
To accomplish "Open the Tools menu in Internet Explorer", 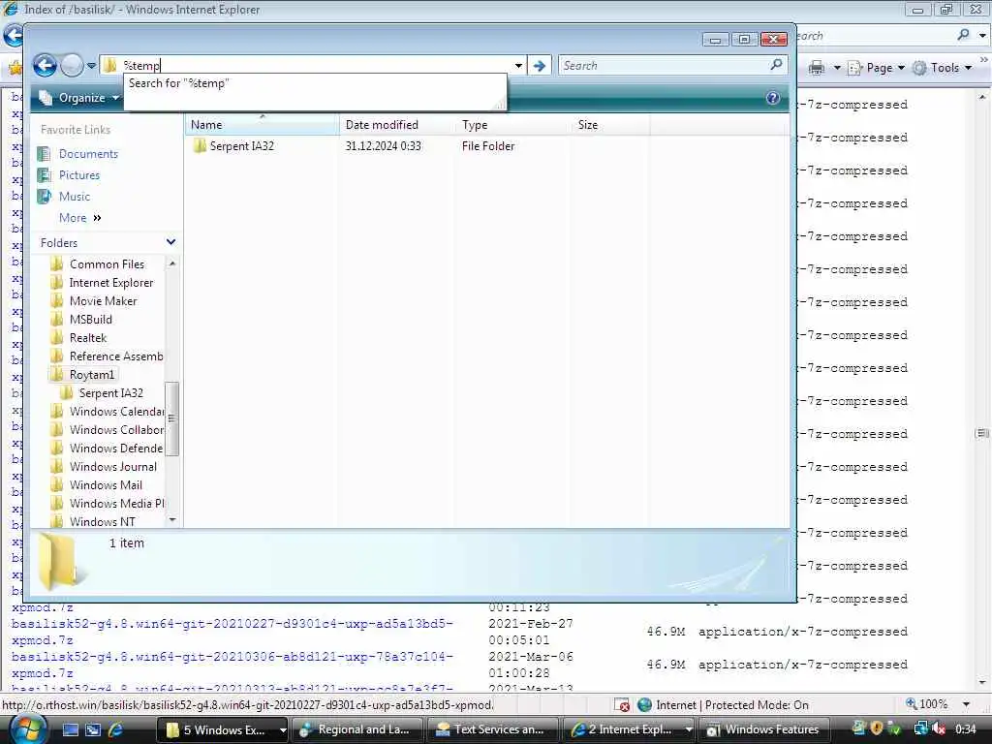I will [x=942, y=68].
